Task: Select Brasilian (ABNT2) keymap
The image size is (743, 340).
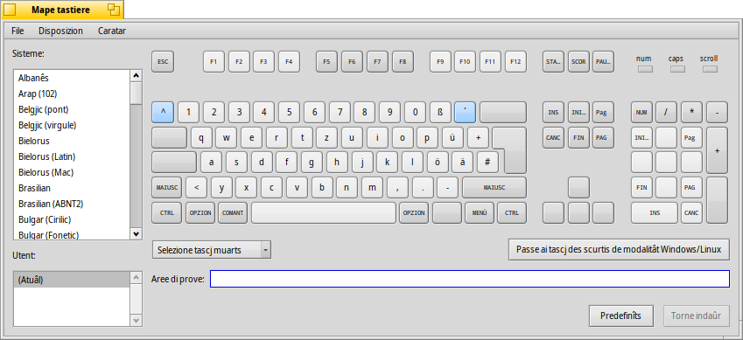Action: (72, 204)
